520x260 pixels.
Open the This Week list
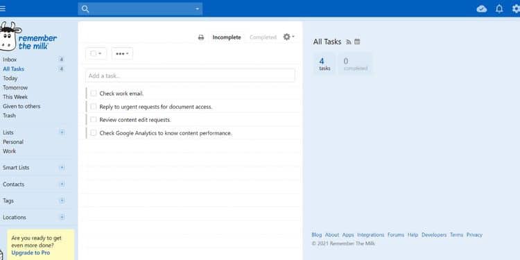(15, 97)
